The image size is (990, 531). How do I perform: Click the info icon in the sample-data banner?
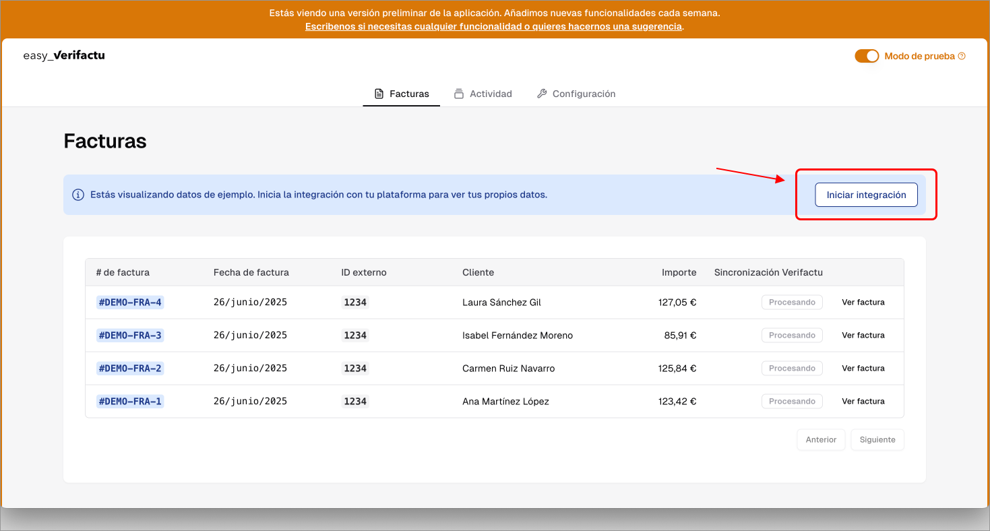[x=79, y=194]
